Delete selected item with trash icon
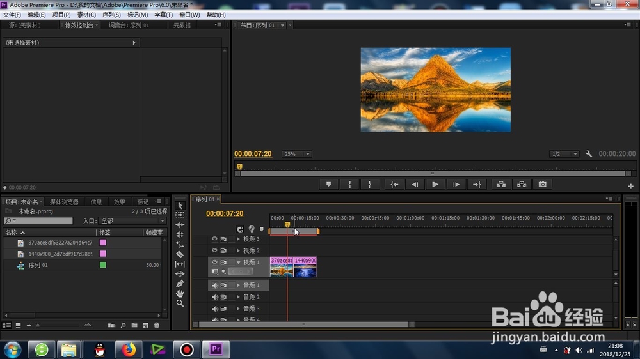Screen dimensions: 640x359 coord(157,325)
